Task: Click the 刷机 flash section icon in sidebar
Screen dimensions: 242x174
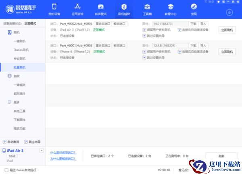Action: 10,32
